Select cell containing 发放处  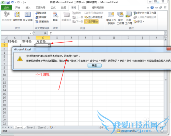pos(43,42)
